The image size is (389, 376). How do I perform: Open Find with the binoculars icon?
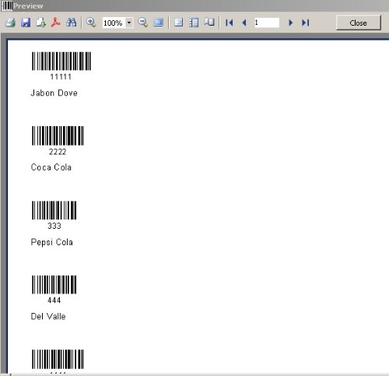[71, 23]
